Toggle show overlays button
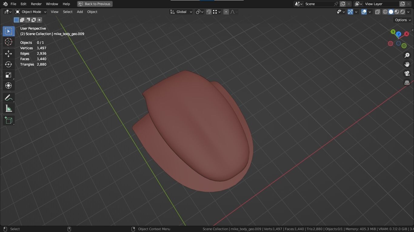 tap(364, 12)
